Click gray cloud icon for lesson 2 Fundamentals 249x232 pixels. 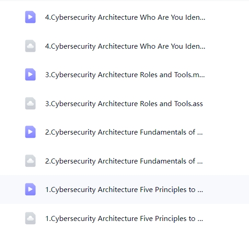coord(30,161)
